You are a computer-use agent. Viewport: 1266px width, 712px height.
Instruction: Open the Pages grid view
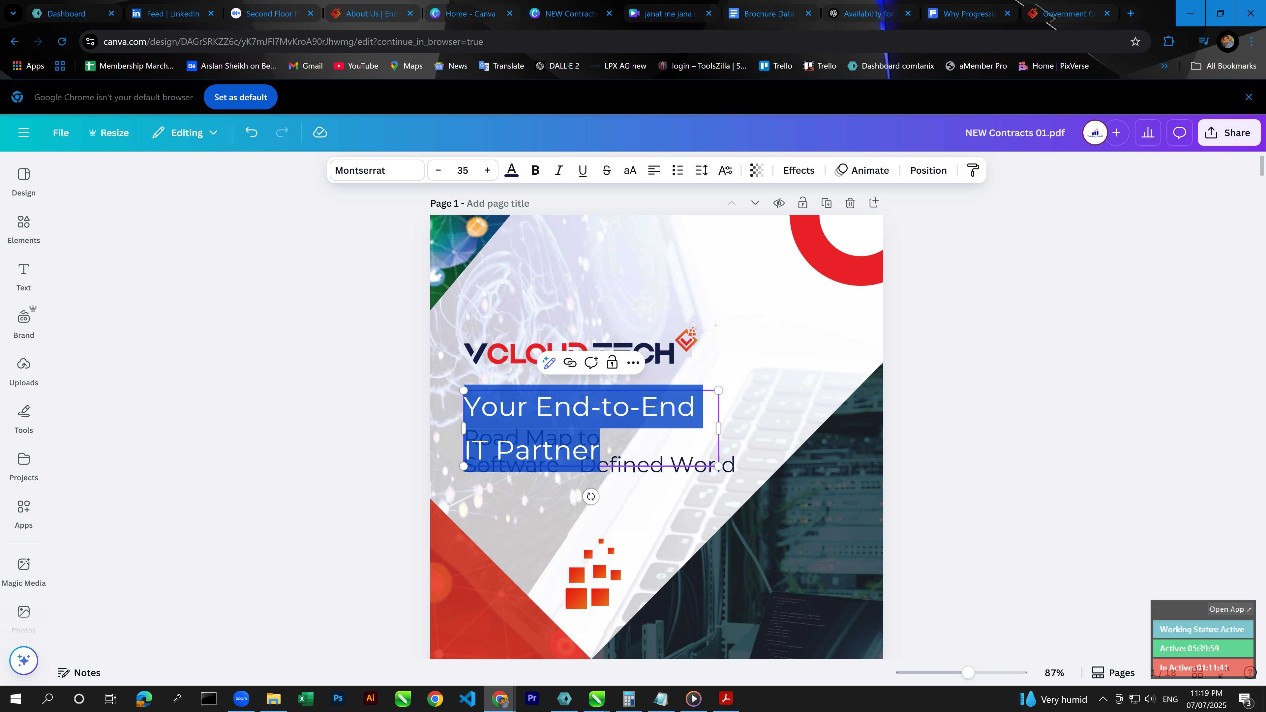(x=1113, y=673)
